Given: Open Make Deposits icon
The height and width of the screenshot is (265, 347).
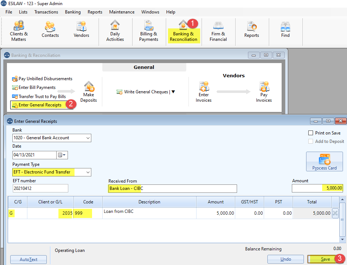Looking at the screenshot, I should pyautogui.click(x=88, y=92).
